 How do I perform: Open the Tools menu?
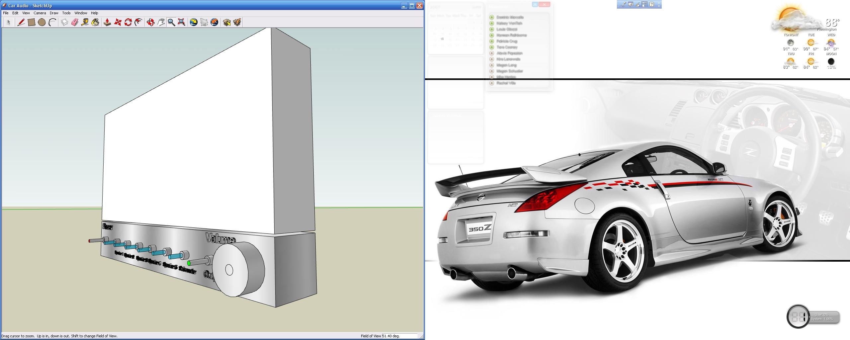tap(66, 13)
